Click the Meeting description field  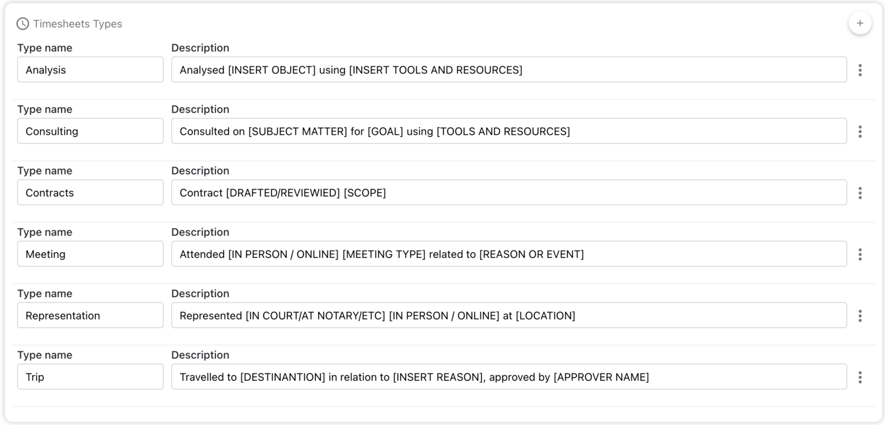coord(509,253)
